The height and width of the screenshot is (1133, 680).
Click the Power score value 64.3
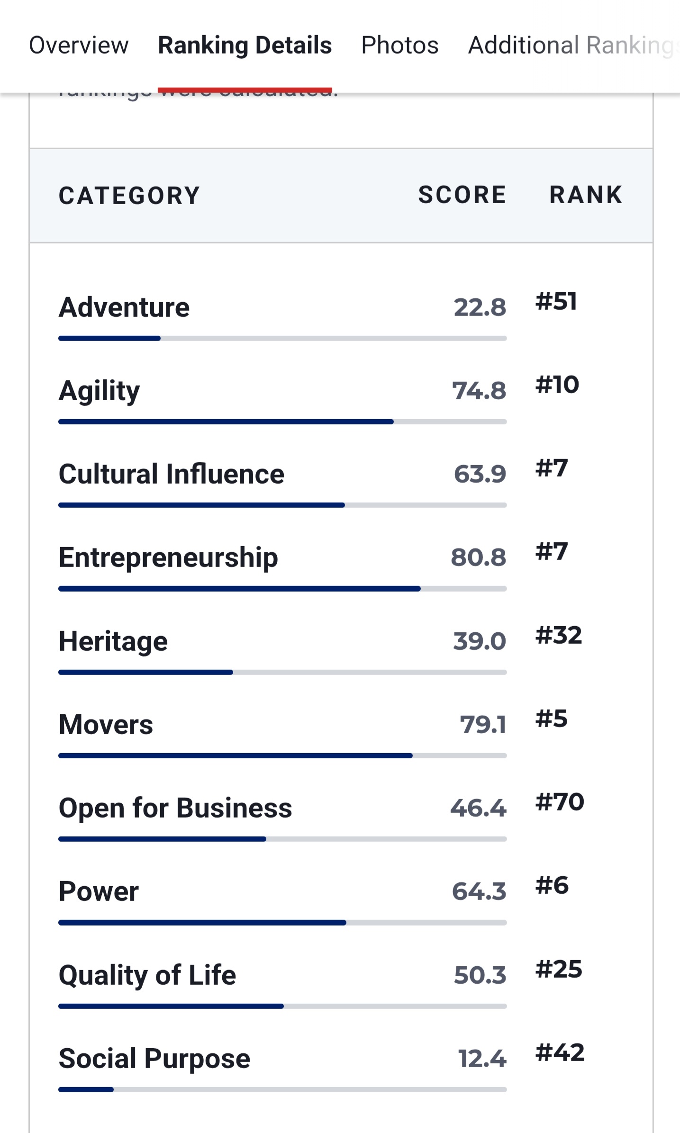tap(479, 891)
